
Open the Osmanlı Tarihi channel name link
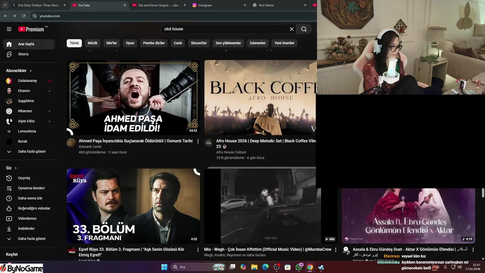point(90,147)
